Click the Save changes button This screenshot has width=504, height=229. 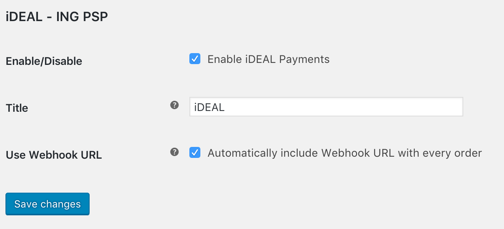click(47, 204)
